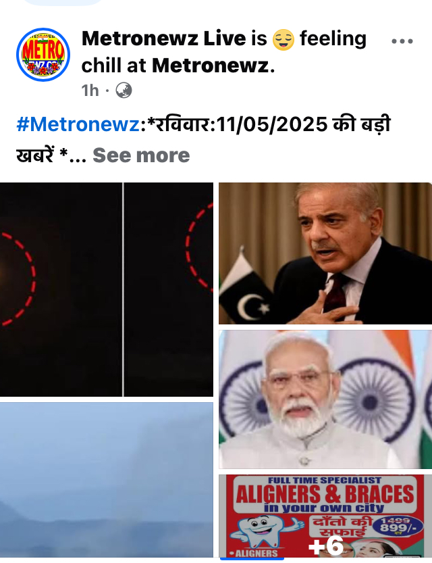Click the #Metronewz hashtag
The width and height of the screenshot is (432, 563).
pos(78,124)
